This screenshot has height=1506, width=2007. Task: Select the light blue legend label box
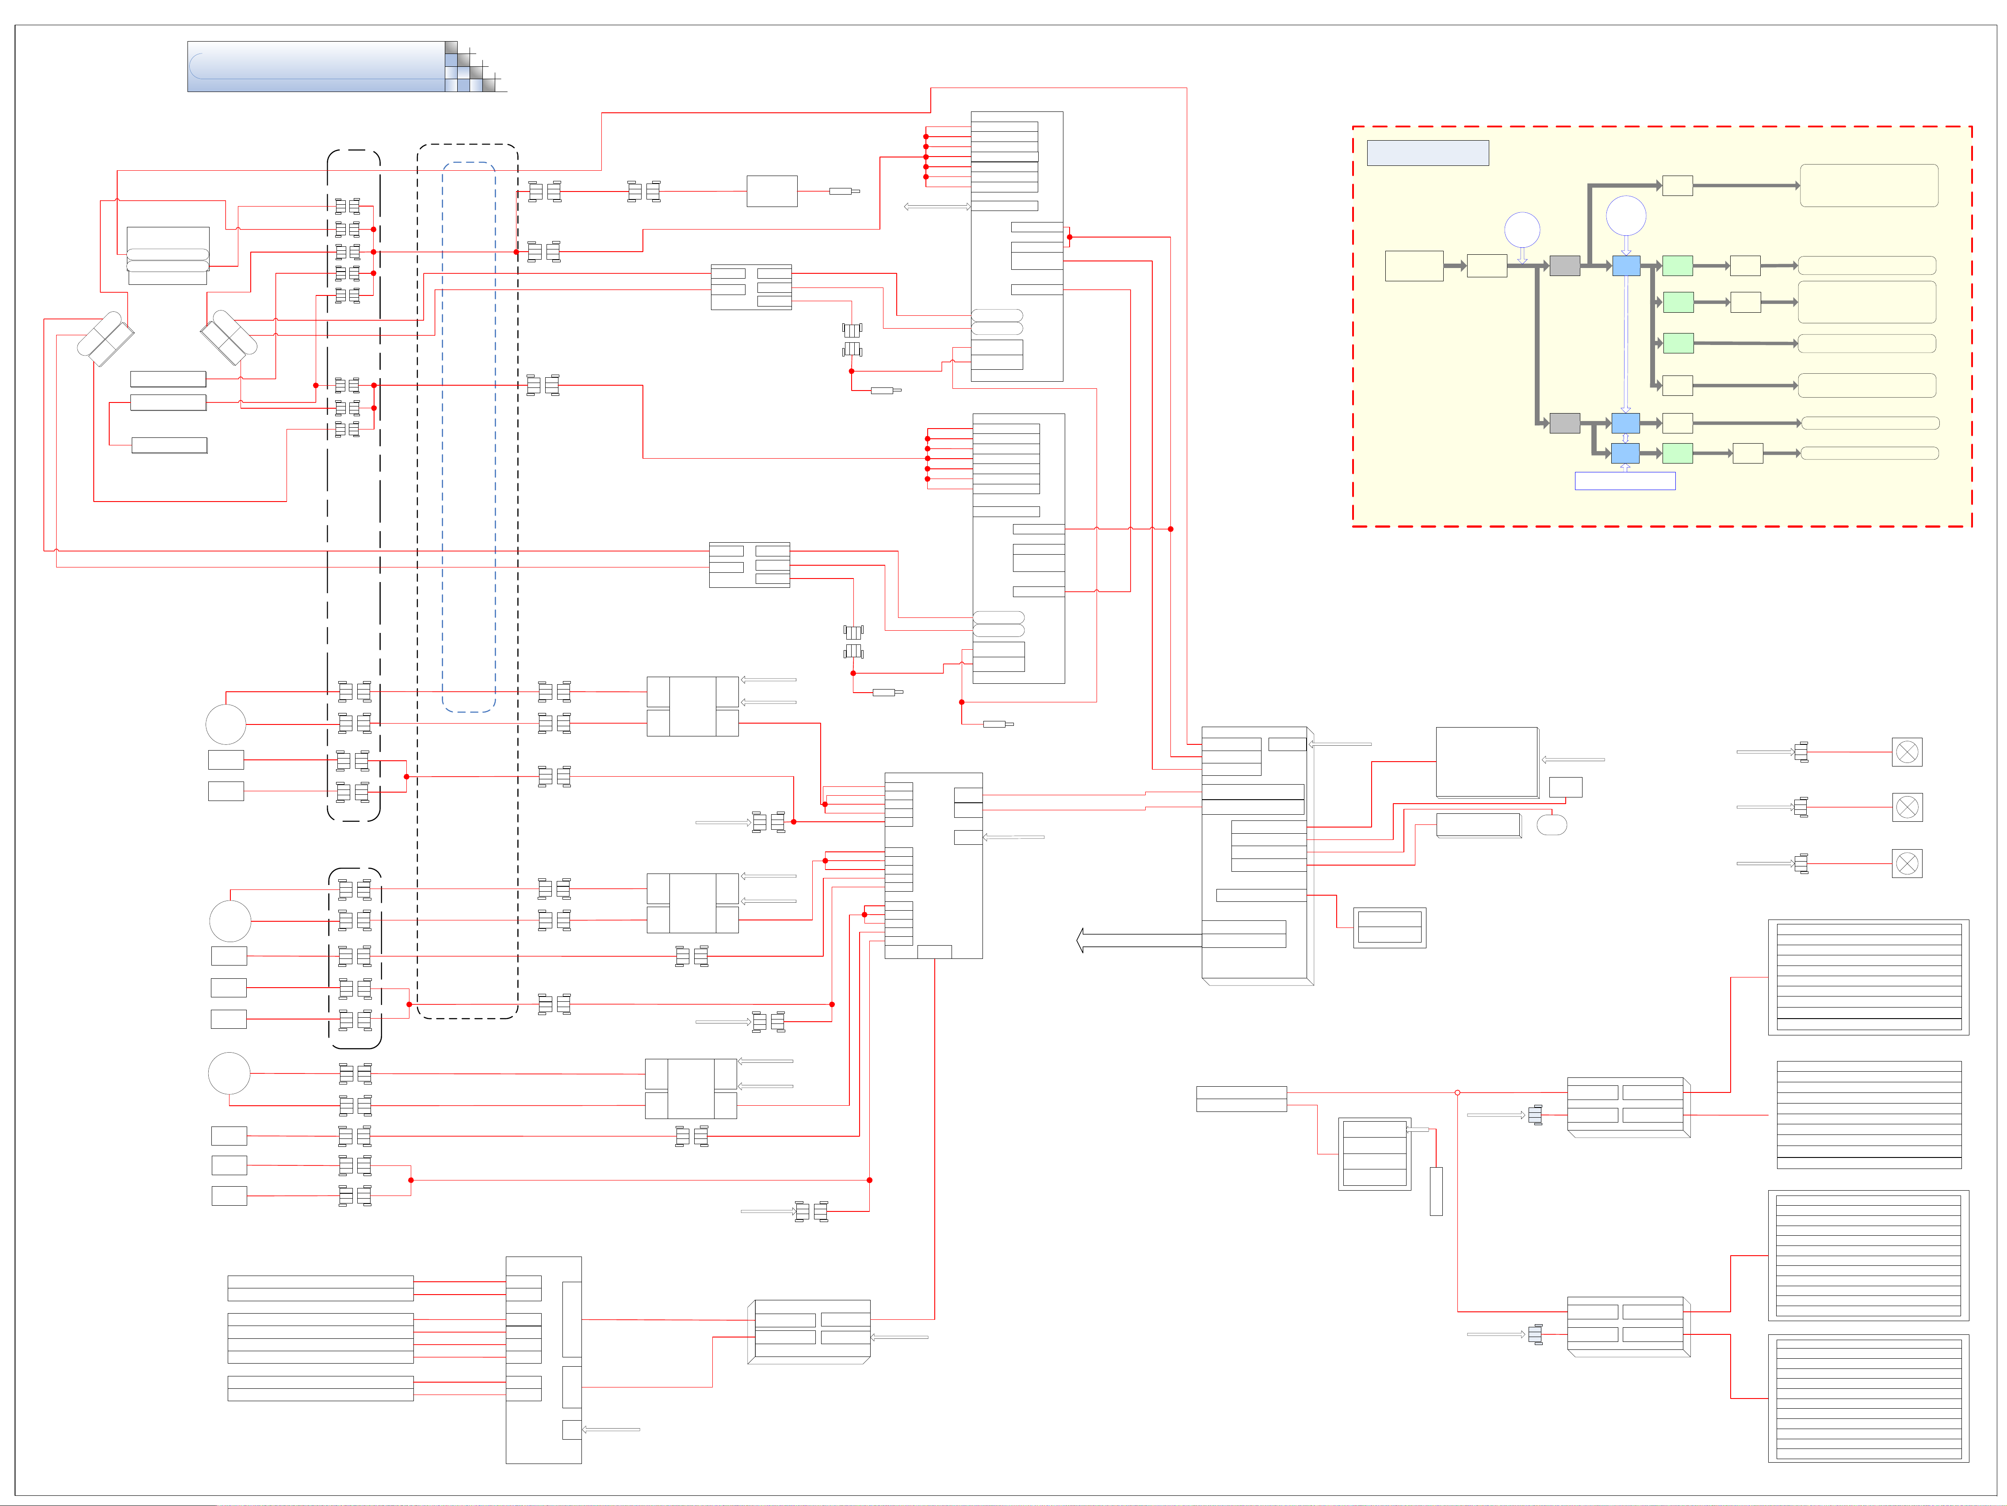coord(1427,153)
